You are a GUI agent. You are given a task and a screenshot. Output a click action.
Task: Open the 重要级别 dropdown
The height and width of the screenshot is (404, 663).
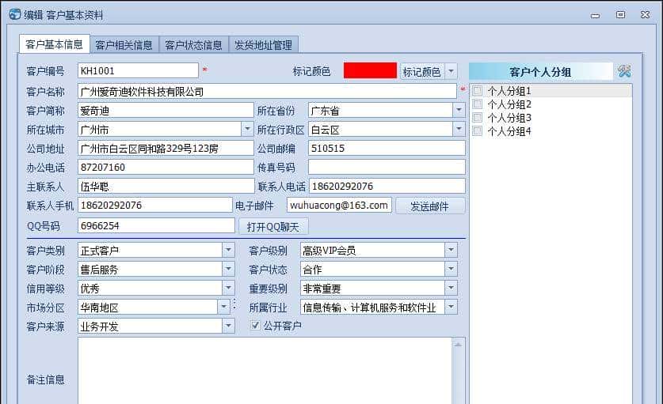pos(452,288)
